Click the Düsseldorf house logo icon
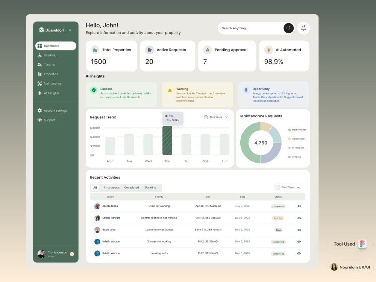The height and width of the screenshot is (282, 376). (x=42, y=29)
